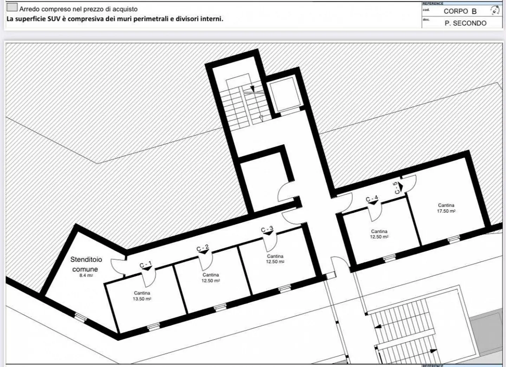
Task: Select the Cantina 13.50 m² room
Action: point(142,296)
